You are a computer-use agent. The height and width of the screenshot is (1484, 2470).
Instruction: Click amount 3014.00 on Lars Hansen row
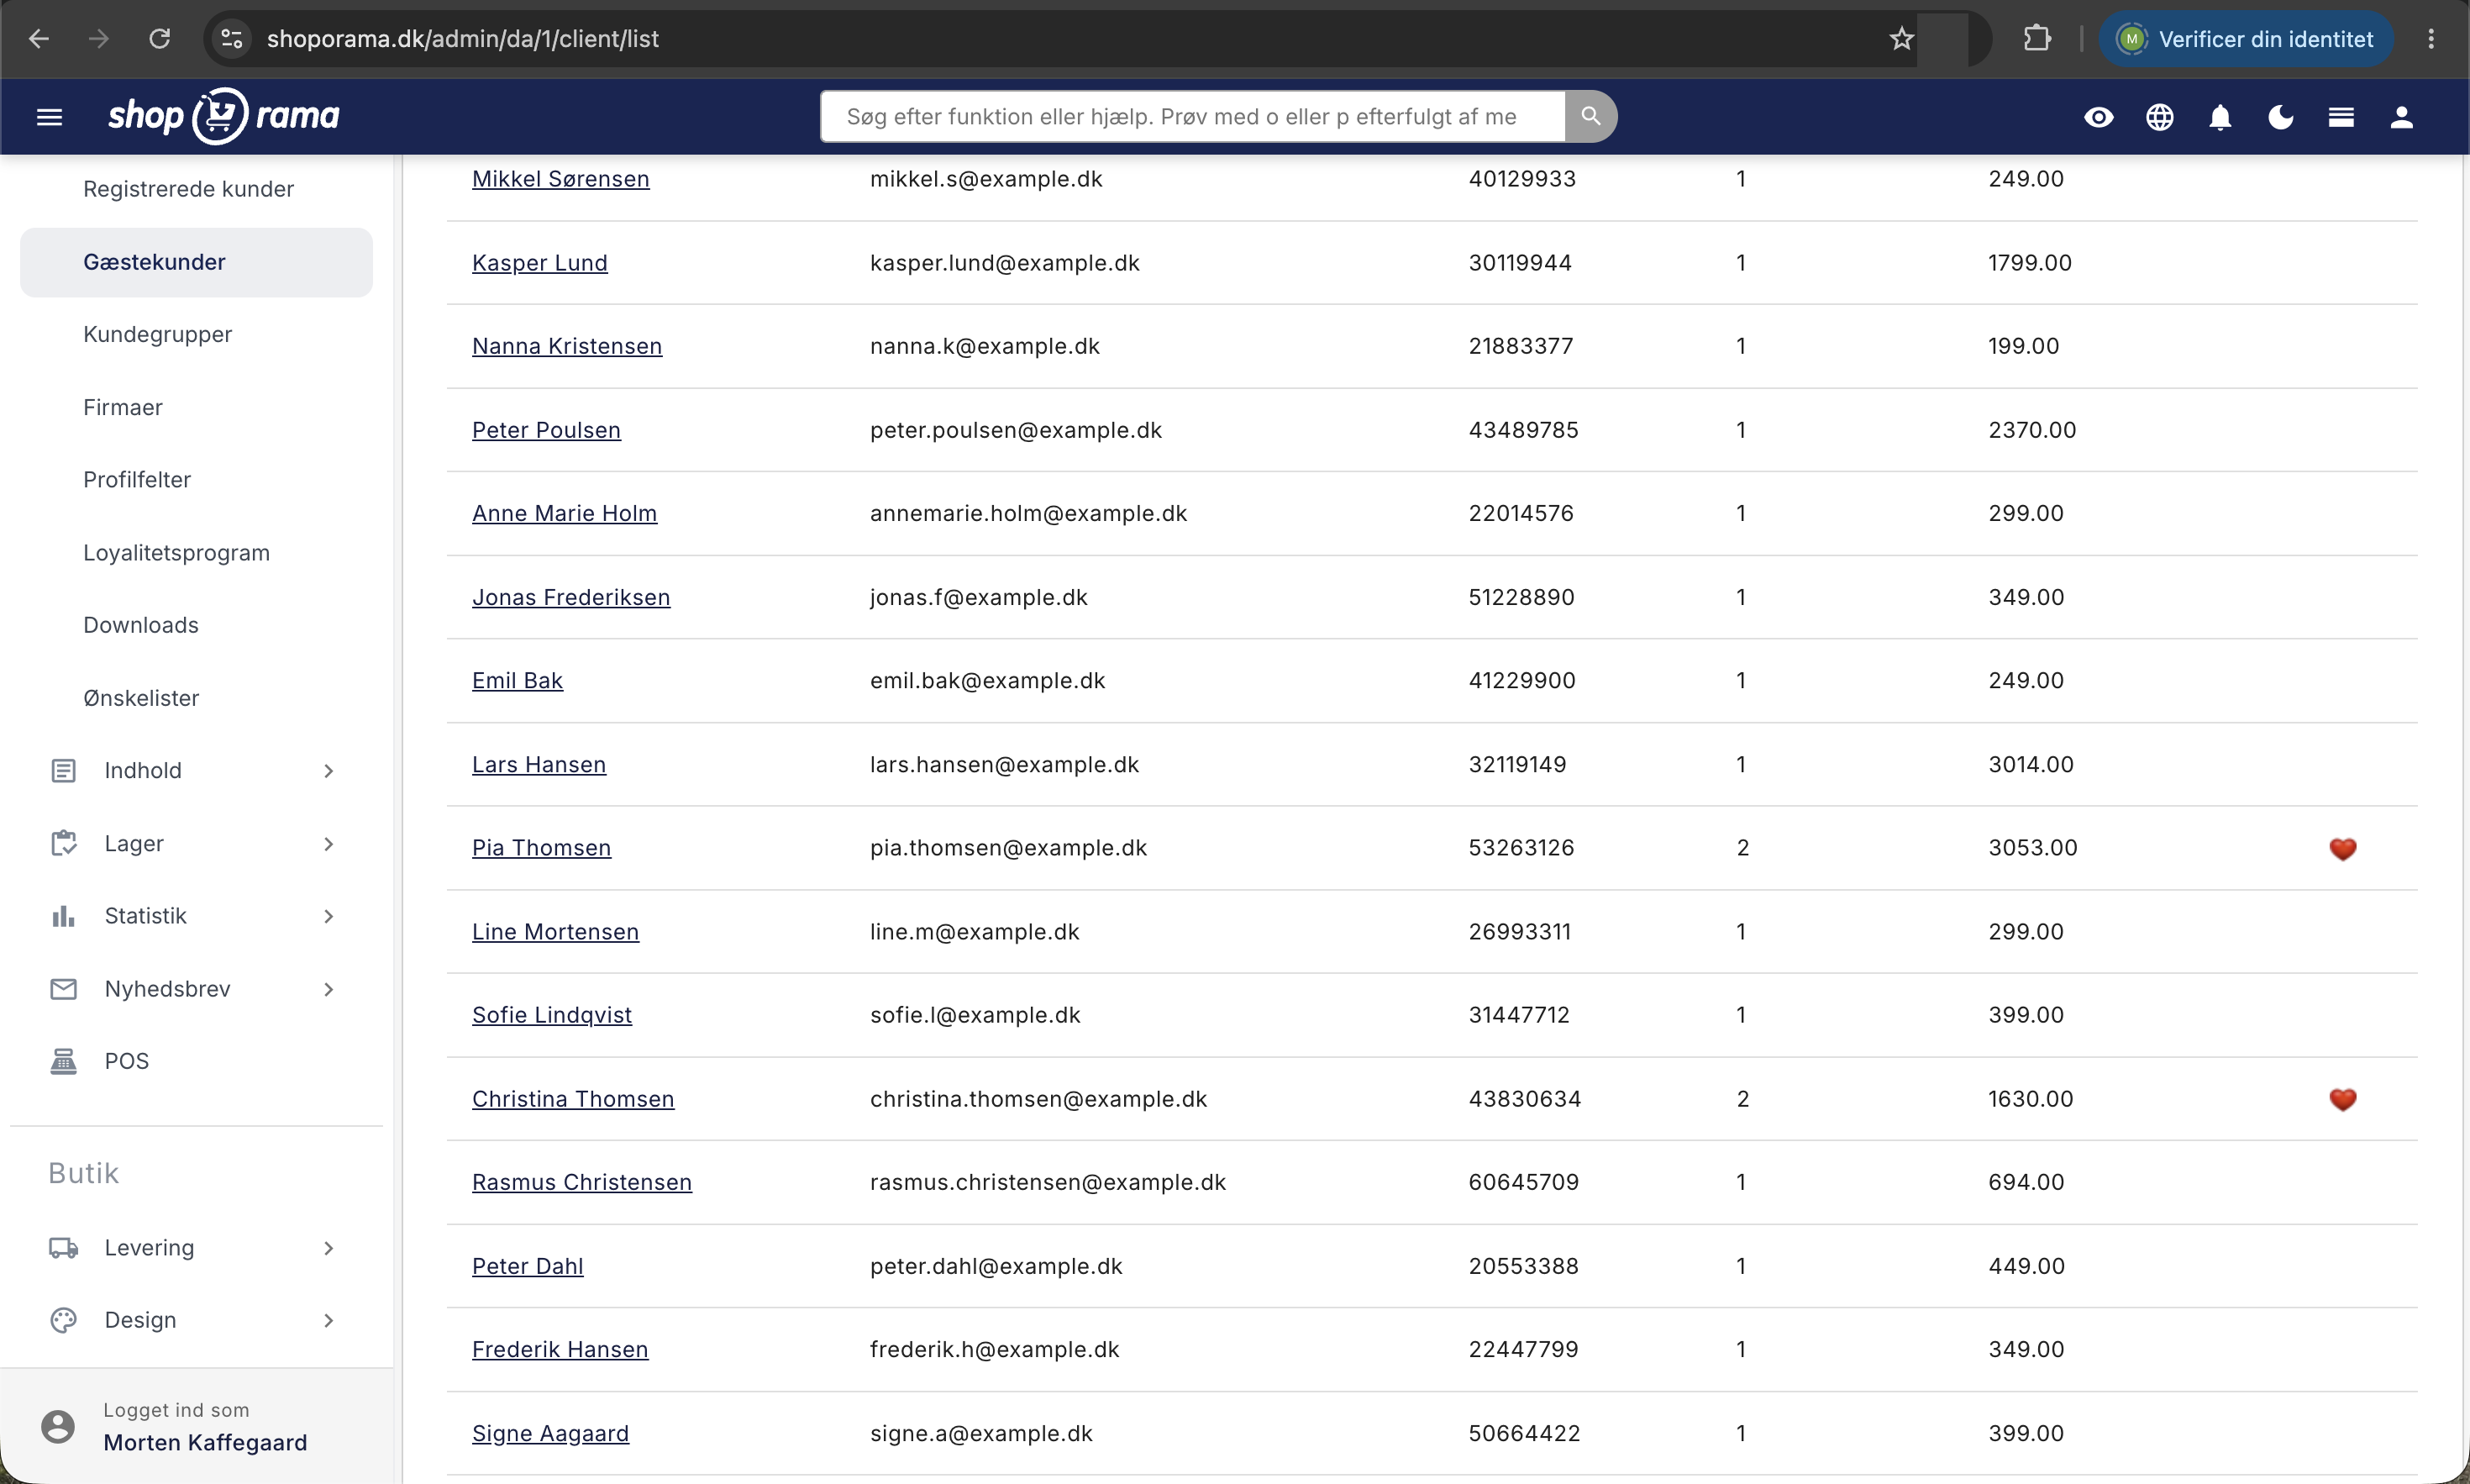(2030, 764)
